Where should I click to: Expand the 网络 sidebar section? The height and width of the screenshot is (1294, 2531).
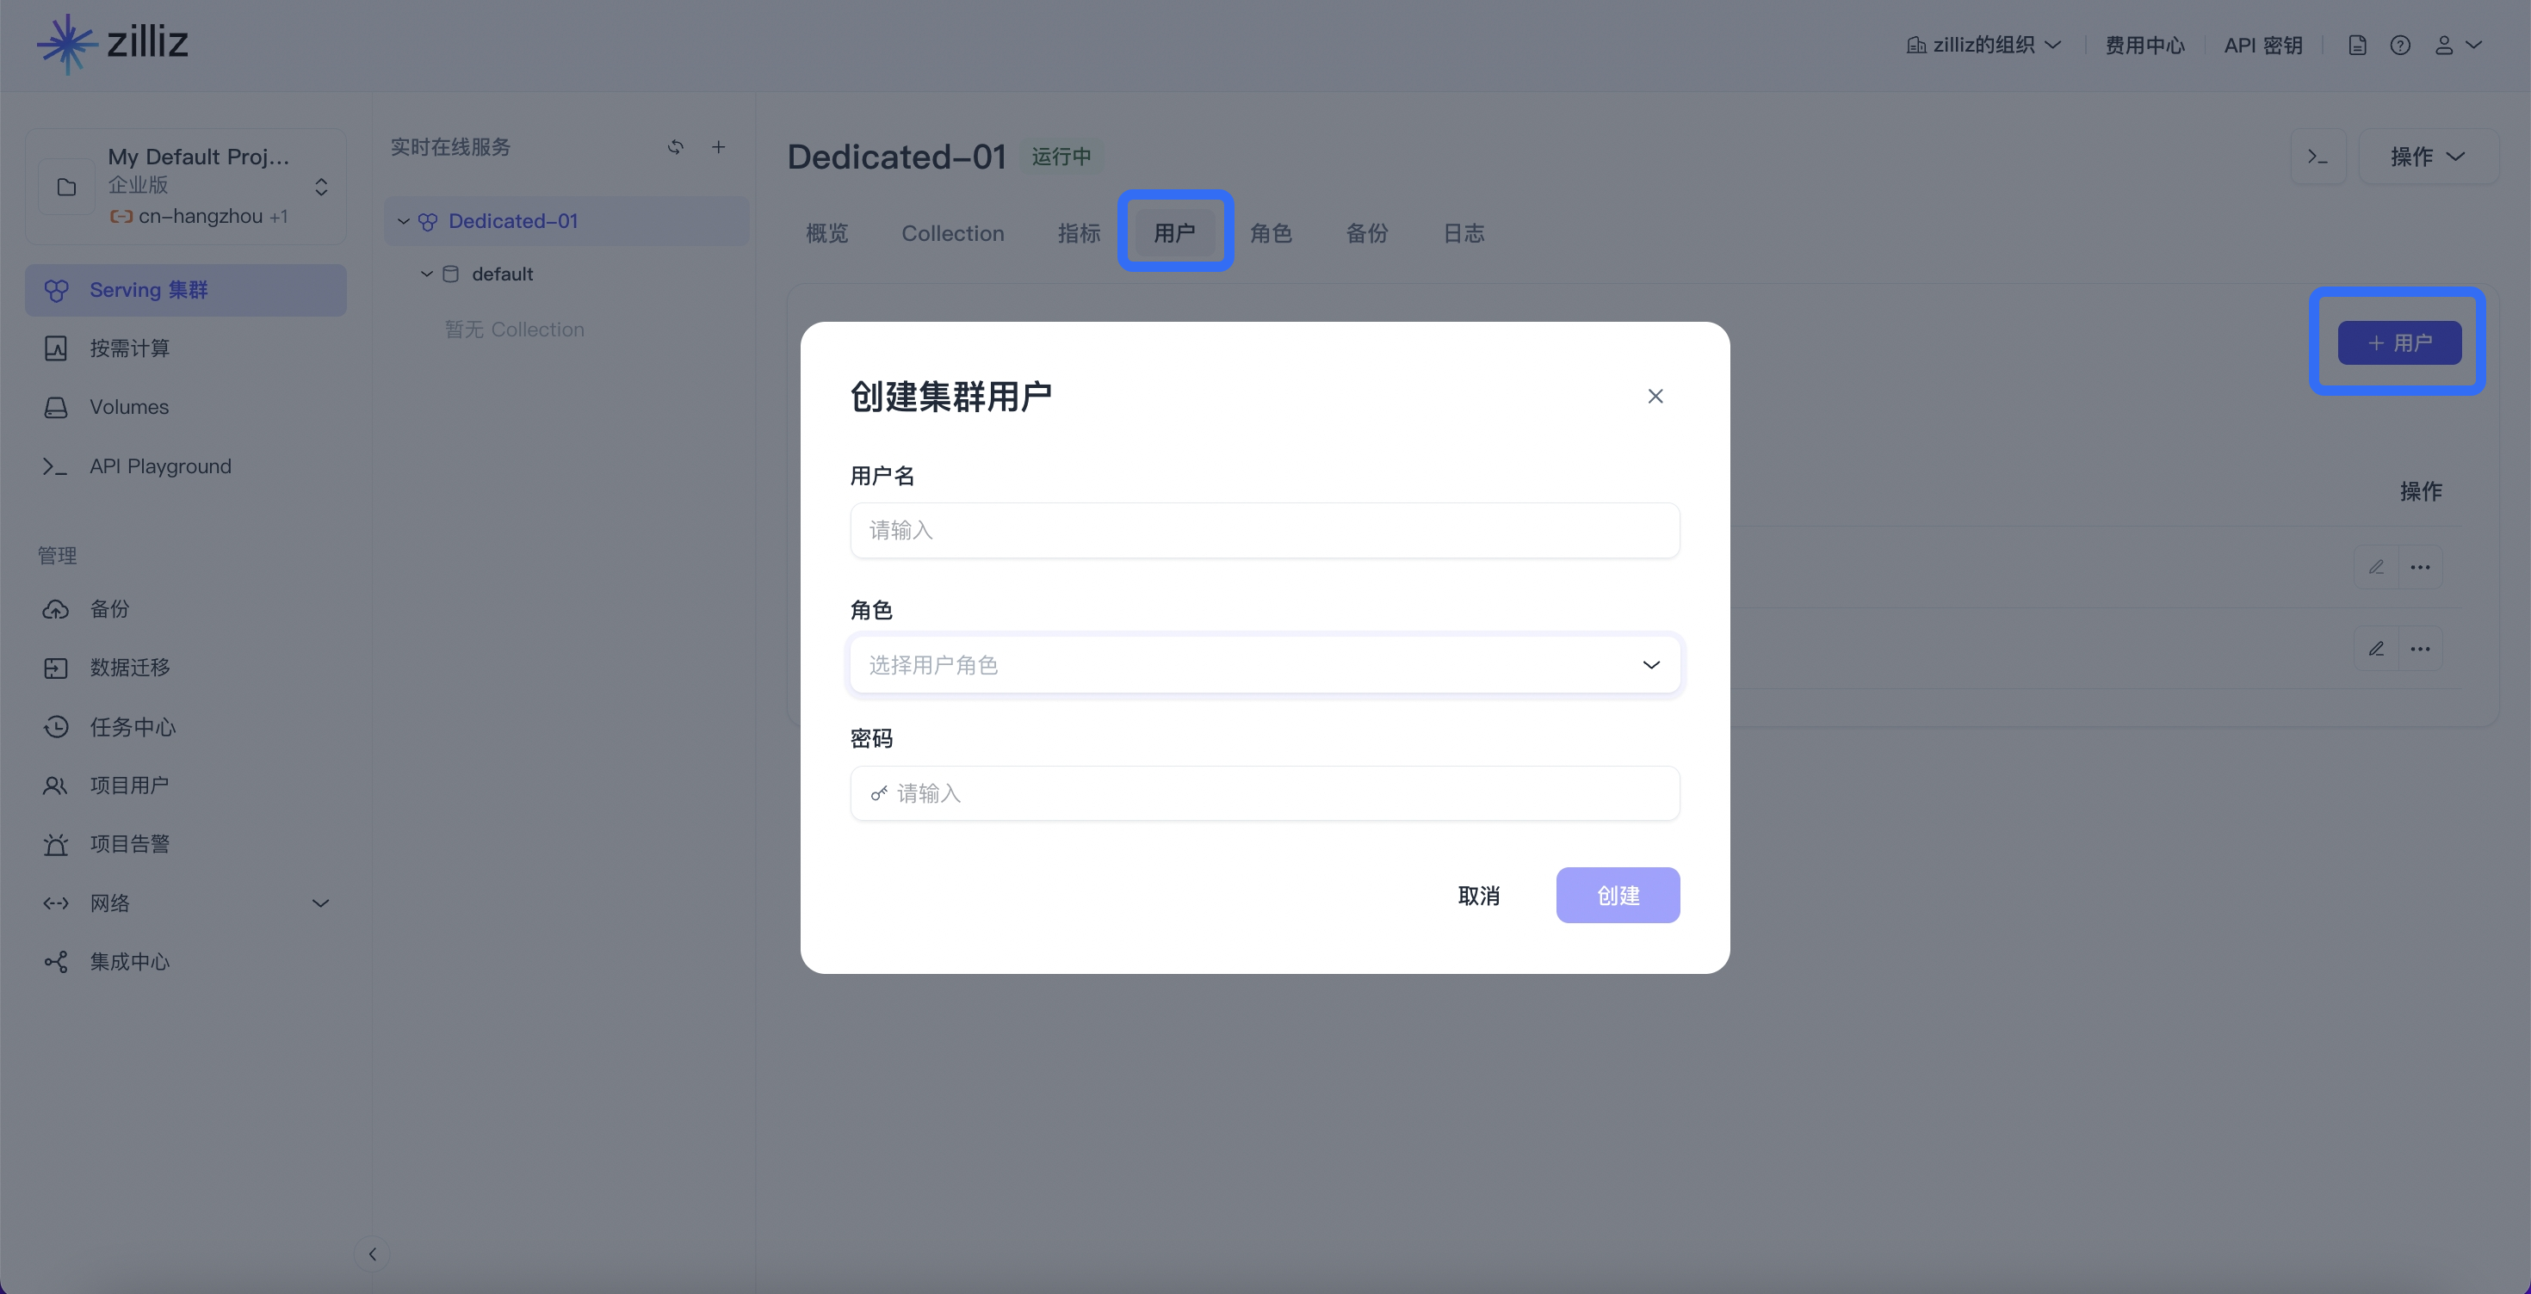186,903
